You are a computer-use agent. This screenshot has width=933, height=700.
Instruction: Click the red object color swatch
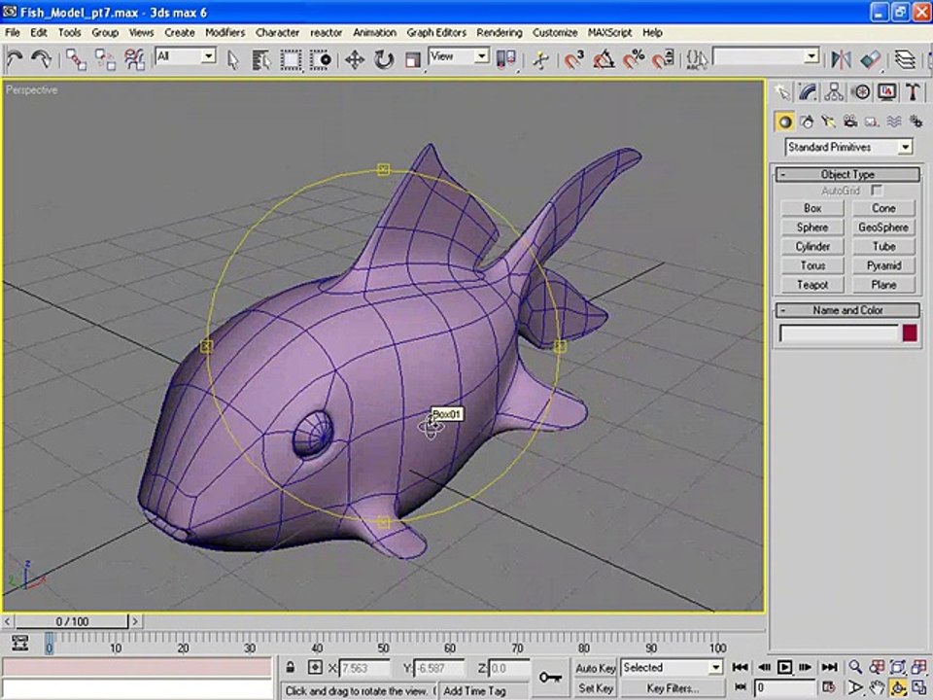pyautogui.click(x=910, y=333)
